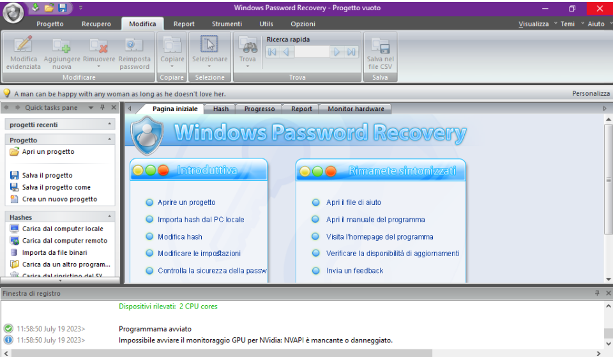This screenshot has width=613, height=357.
Task: Open the Visualizza menu
Action: tap(533, 24)
